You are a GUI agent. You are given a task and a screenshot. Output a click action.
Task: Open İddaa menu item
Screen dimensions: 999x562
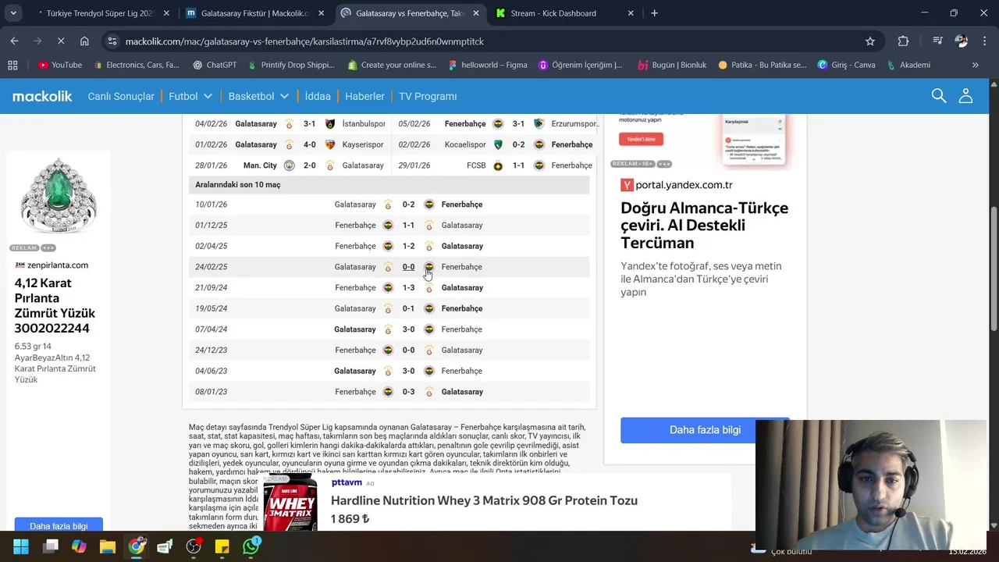pos(318,96)
